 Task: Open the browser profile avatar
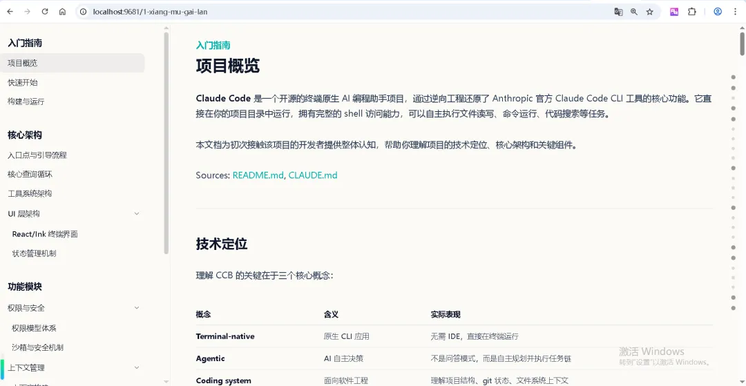[718, 12]
